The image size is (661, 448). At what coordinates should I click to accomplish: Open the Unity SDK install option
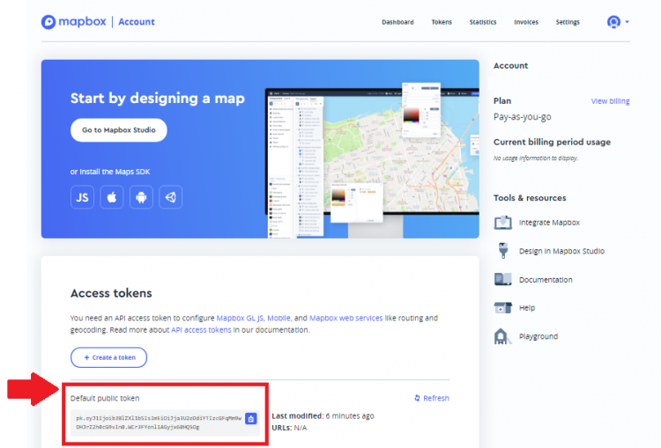coord(171,197)
